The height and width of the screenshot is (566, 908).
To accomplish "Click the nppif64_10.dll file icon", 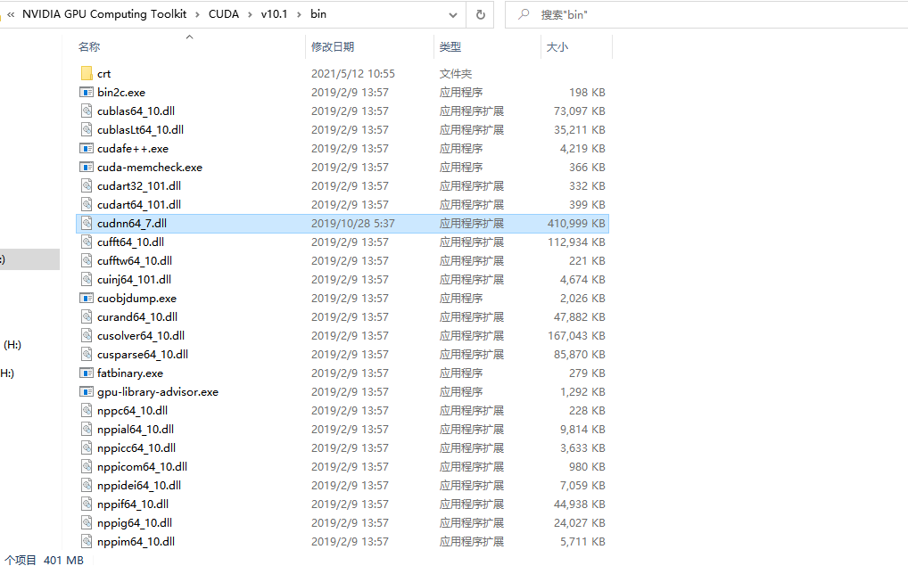I will coord(87,504).
